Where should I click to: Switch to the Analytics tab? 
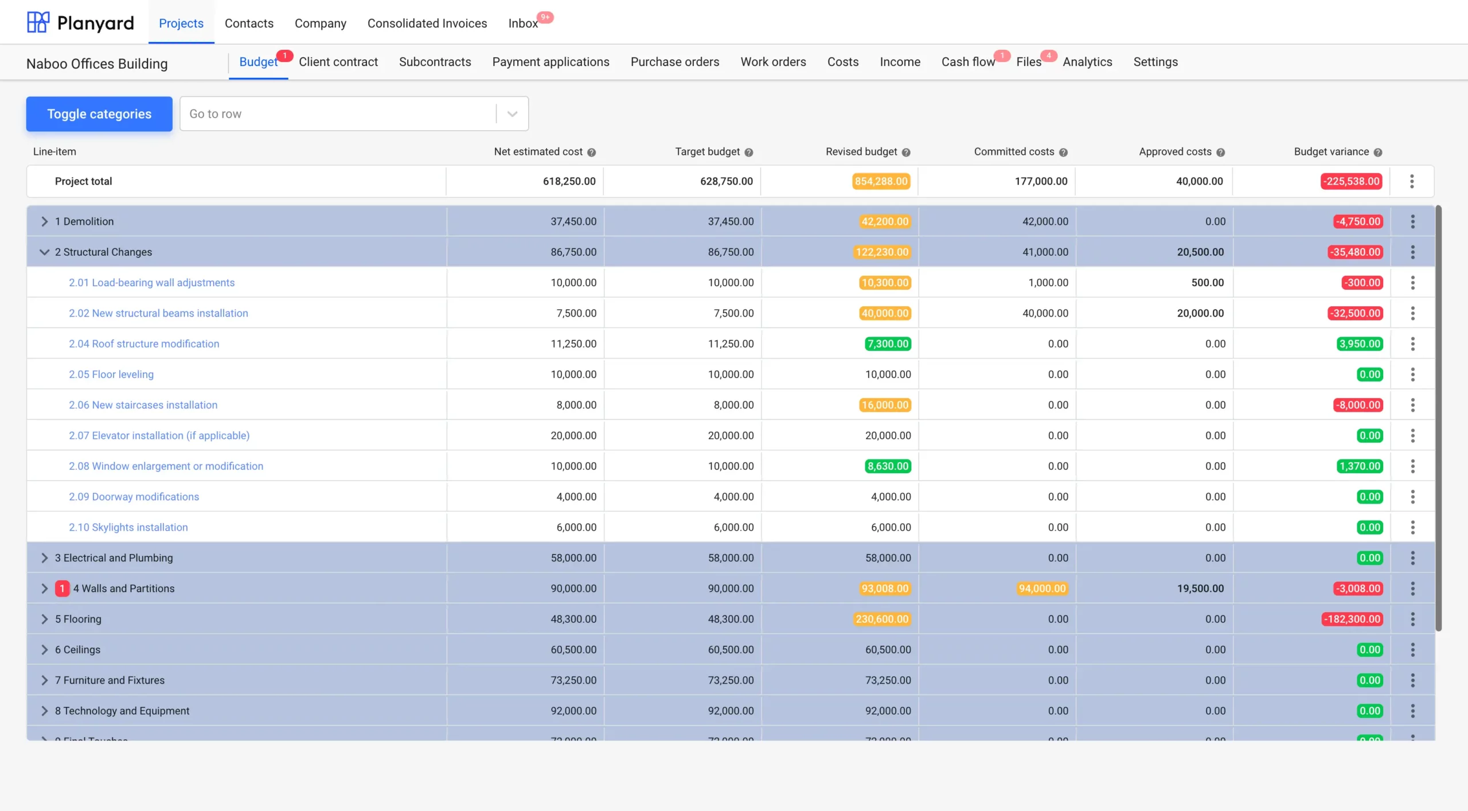click(x=1087, y=62)
